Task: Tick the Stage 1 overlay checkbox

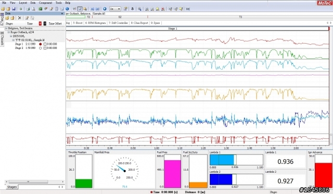Action: point(45,44)
